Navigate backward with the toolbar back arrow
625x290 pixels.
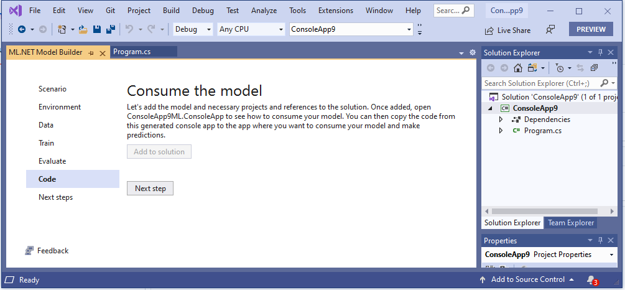[x=22, y=29]
